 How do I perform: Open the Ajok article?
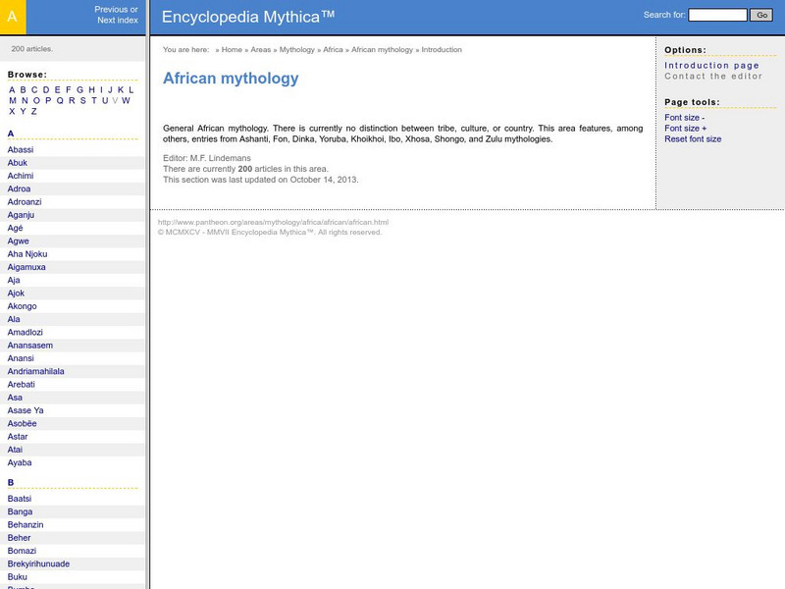(x=16, y=293)
